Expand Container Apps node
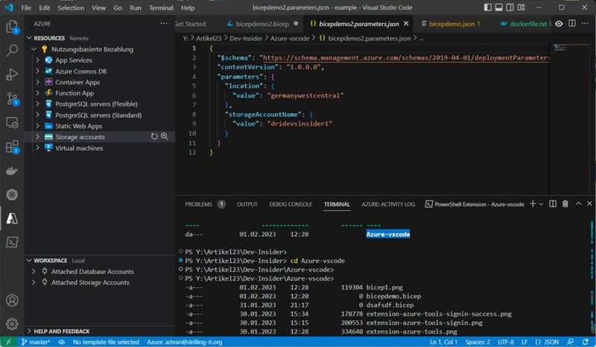 (x=38, y=82)
